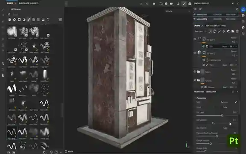Filter assets by filters icon
Viewport: 246px width, 154px height.
[24, 20]
